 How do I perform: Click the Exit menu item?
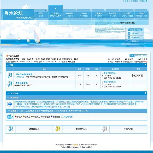(x=41, y=15)
